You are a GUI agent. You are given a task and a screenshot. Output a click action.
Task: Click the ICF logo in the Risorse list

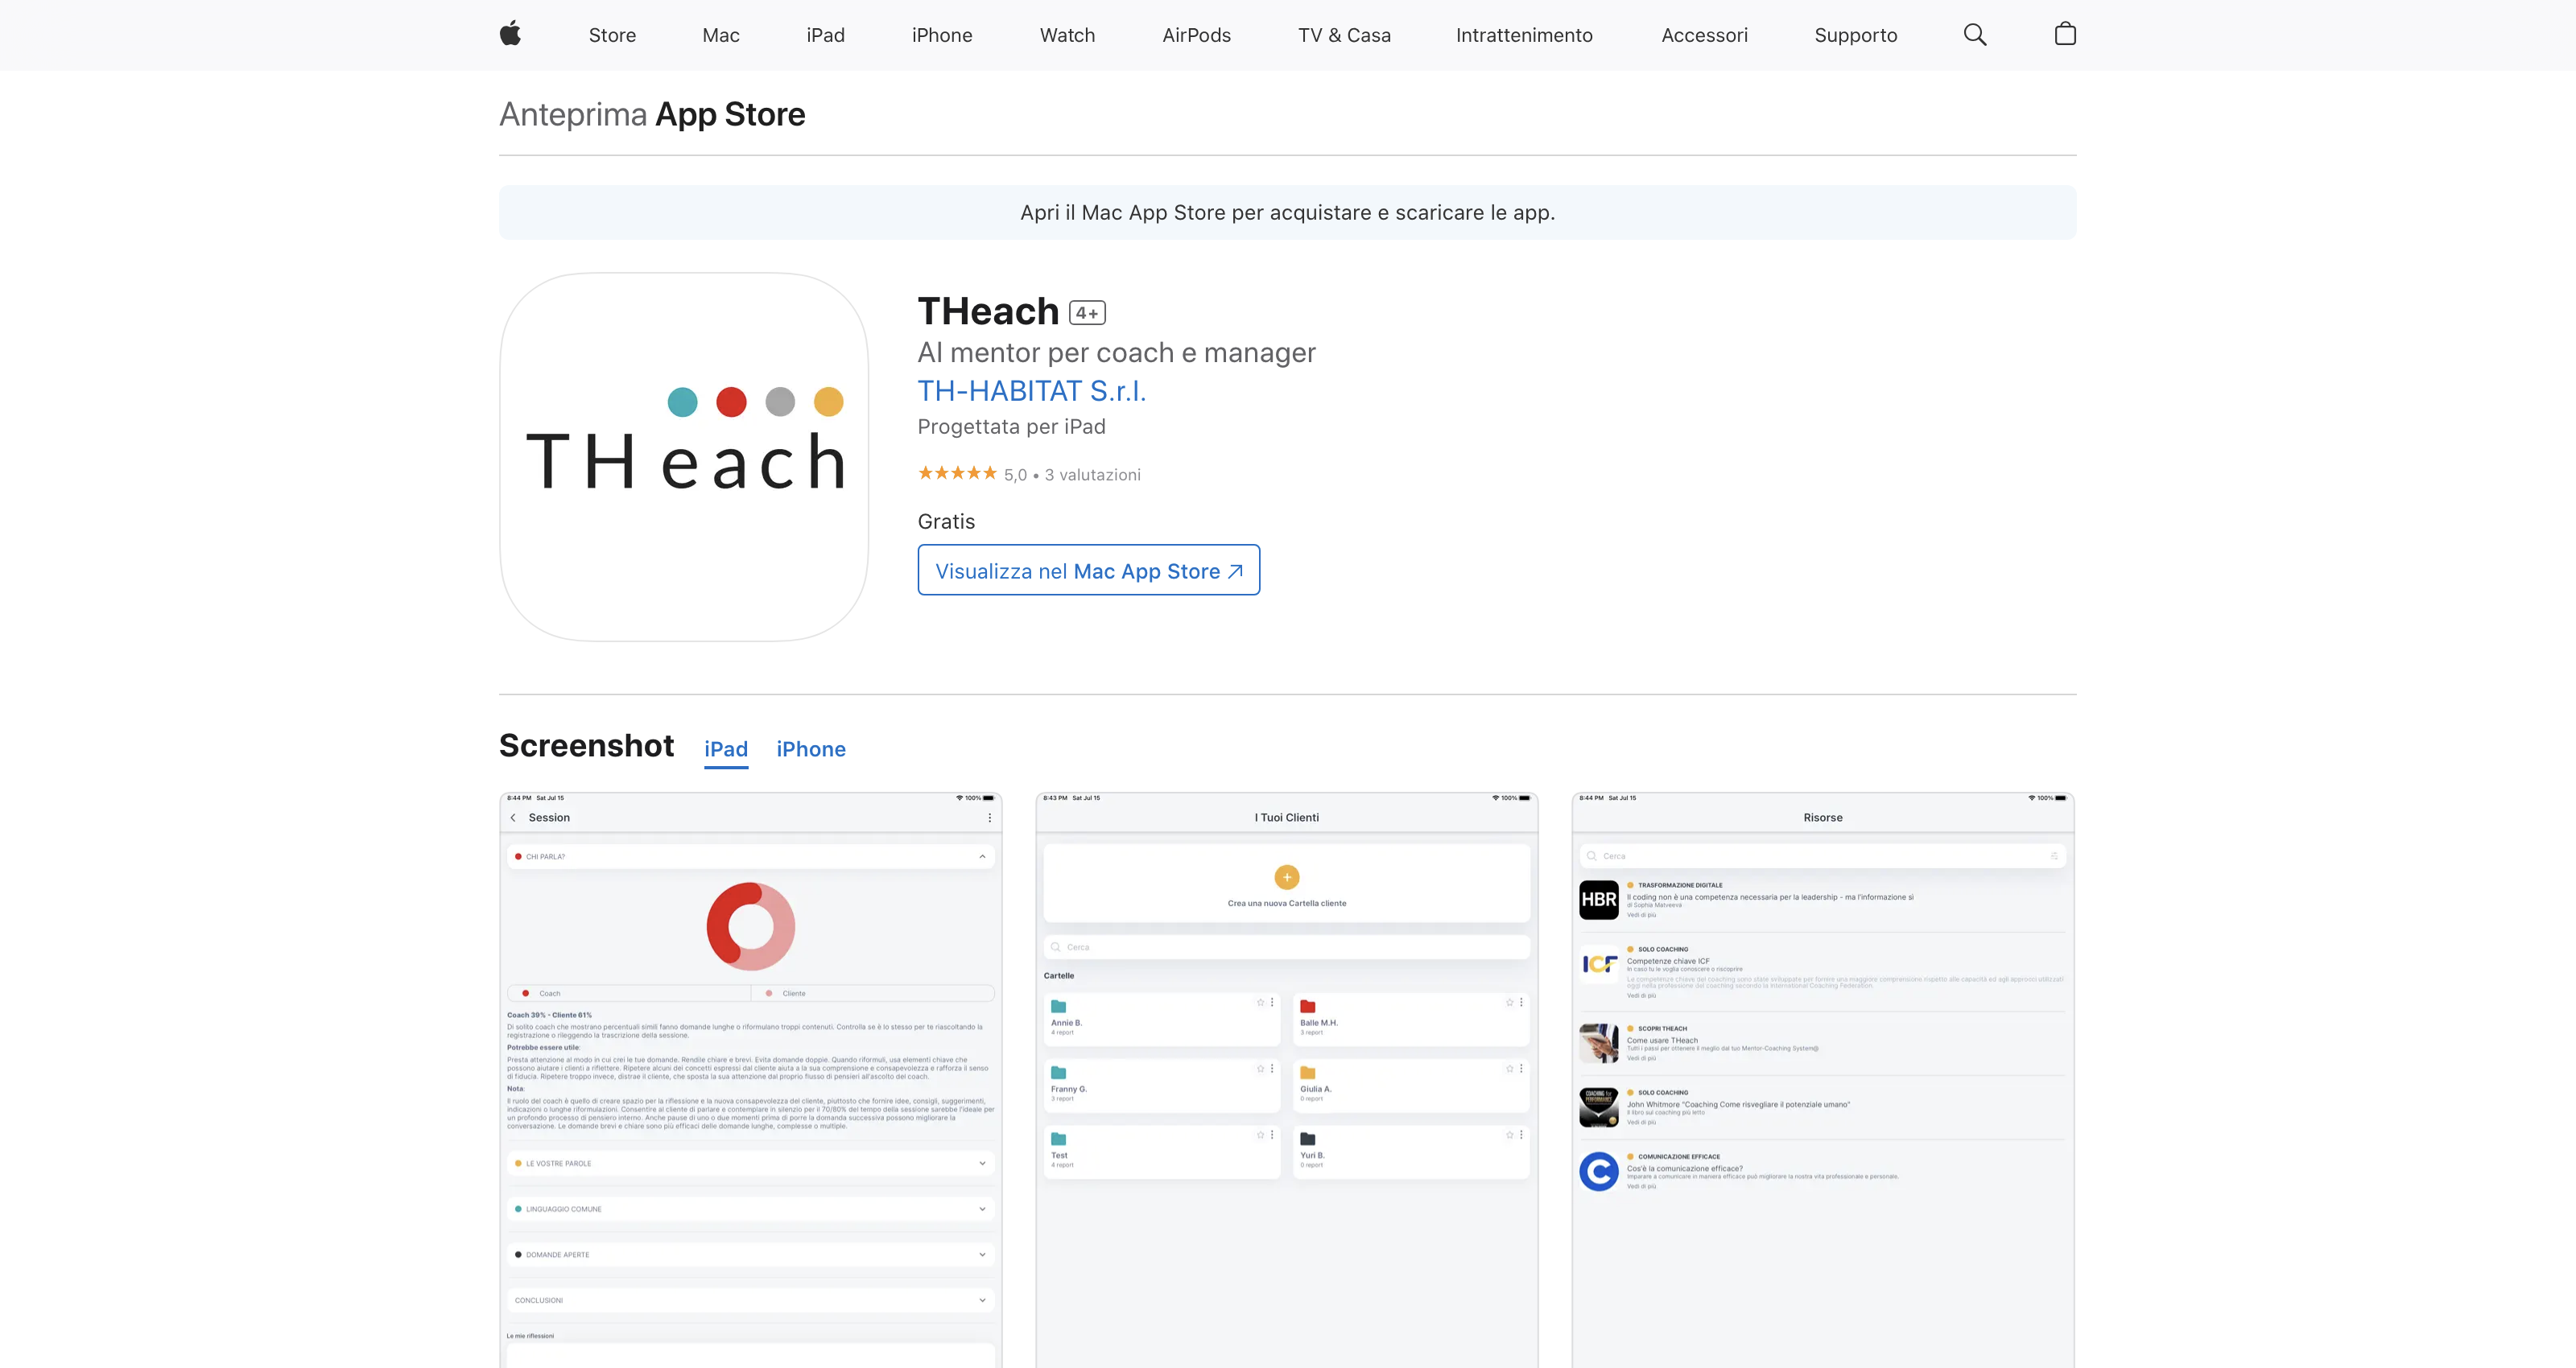point(1599,964)
